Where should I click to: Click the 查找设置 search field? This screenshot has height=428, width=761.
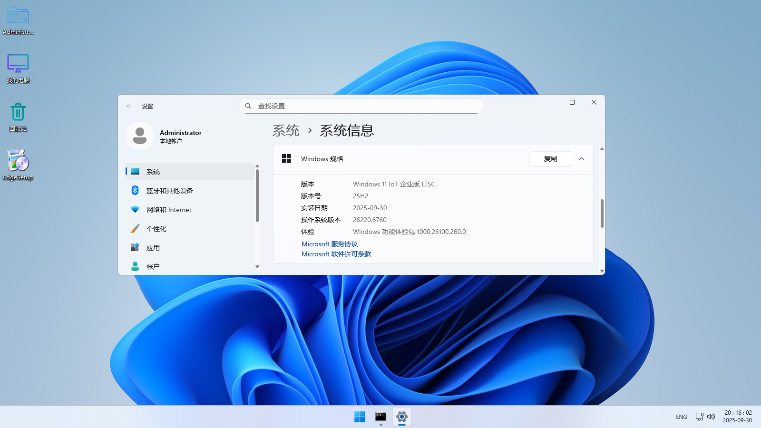361,106
